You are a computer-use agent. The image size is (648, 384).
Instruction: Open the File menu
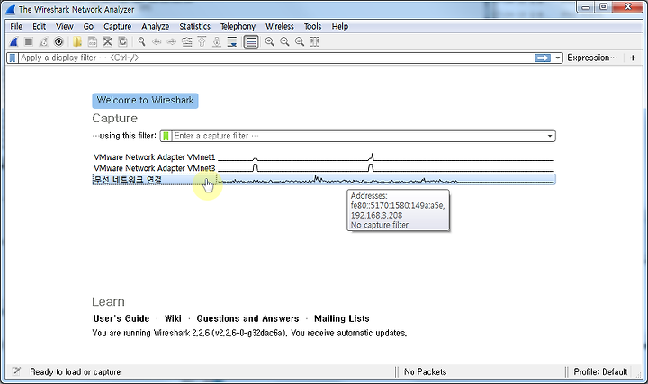[16, 26]
